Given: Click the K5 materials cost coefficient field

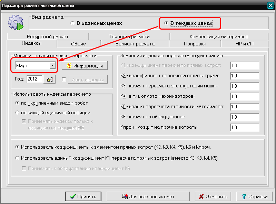Looking at the screenshot, I should [x=245, y=107].
